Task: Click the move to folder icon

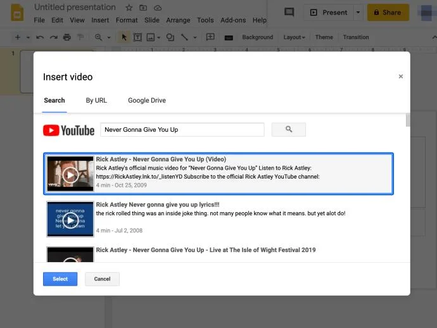Action: 143,8
